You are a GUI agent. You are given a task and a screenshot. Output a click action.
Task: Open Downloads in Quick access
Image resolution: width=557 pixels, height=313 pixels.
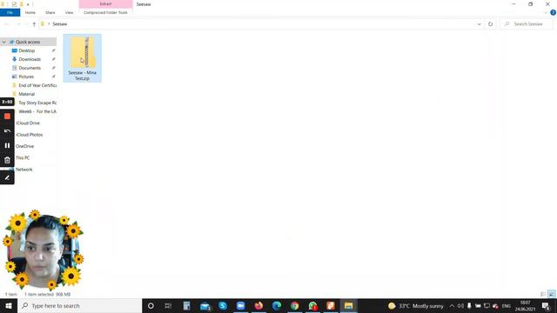tap(30, 59)
